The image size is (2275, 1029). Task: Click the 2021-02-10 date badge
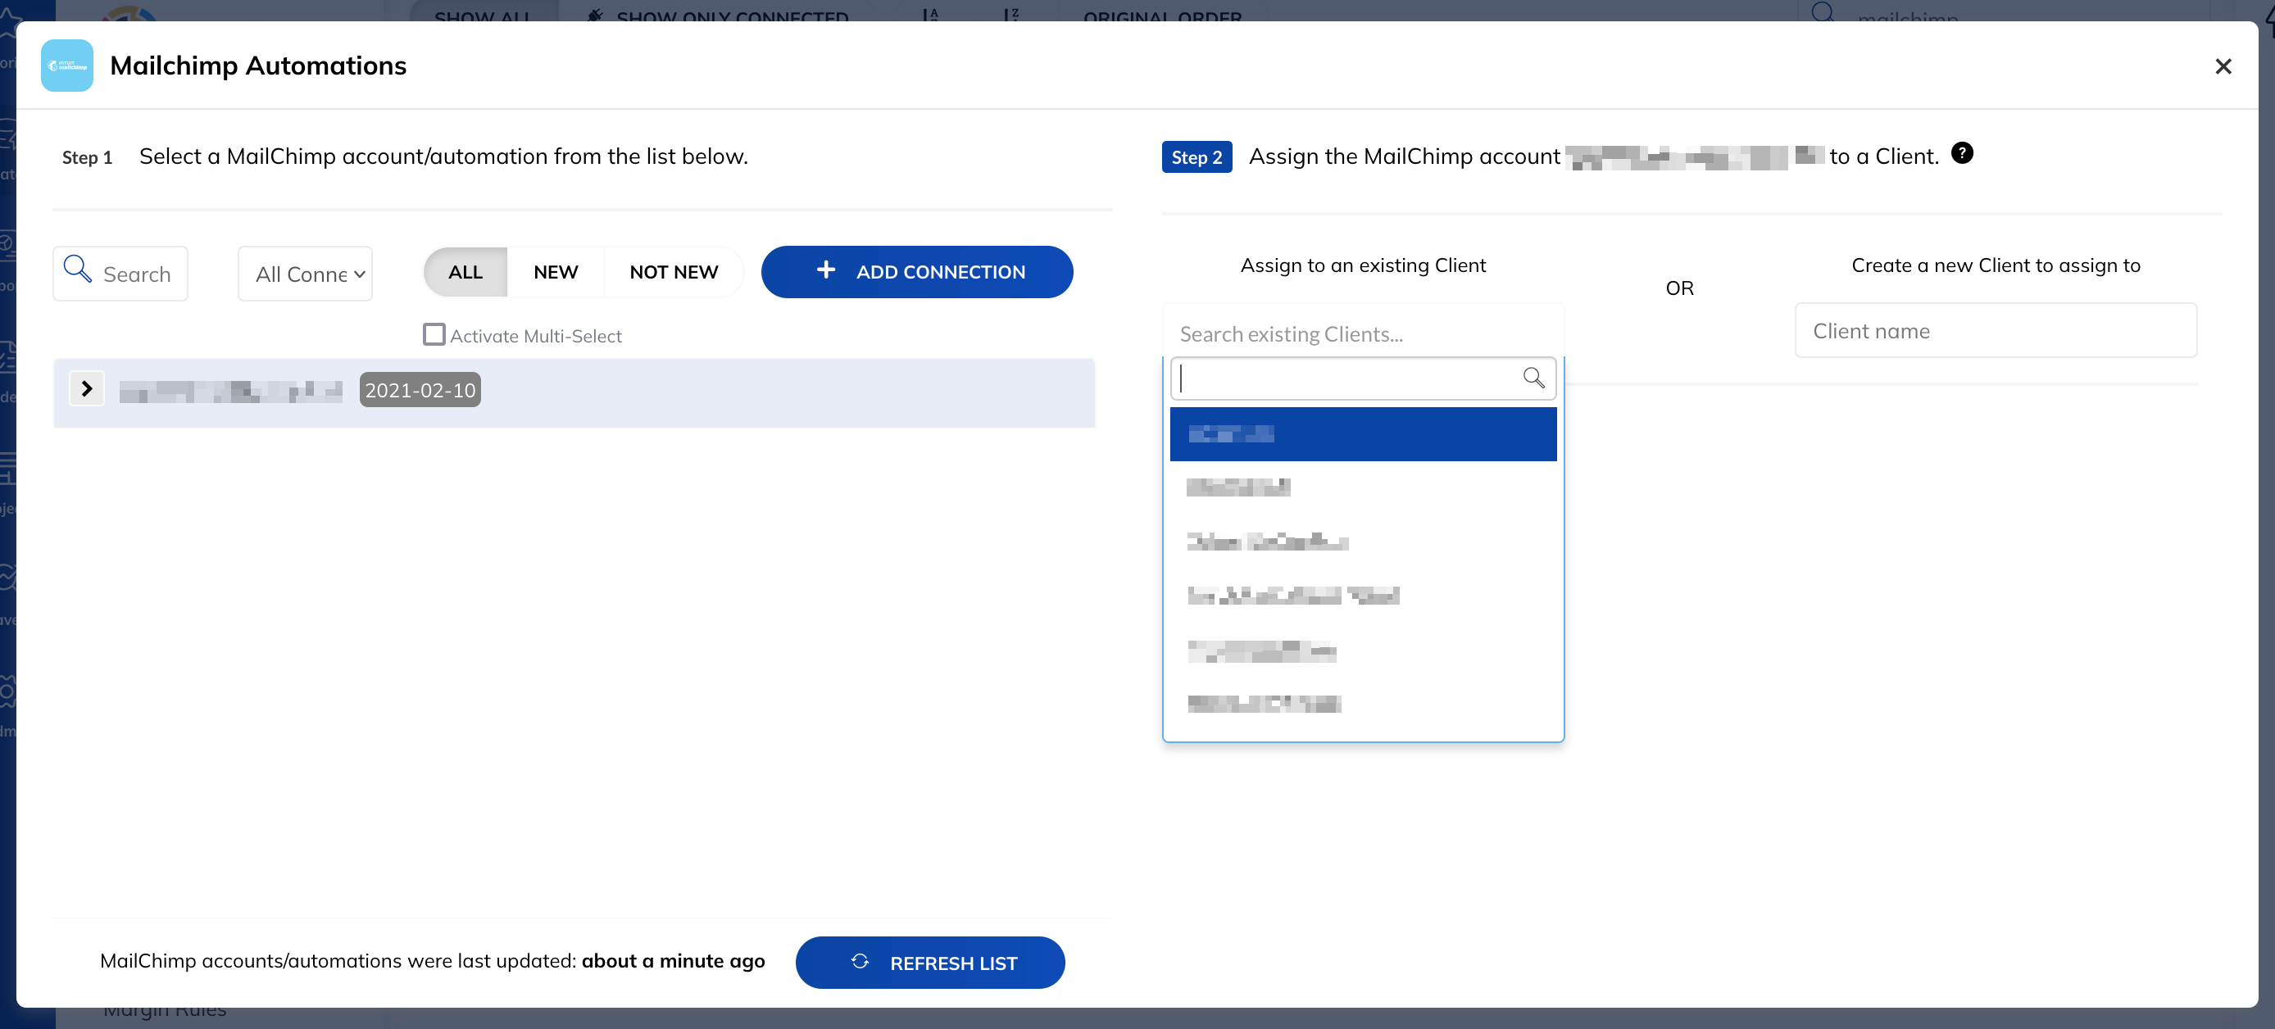[x=420, y=390]
